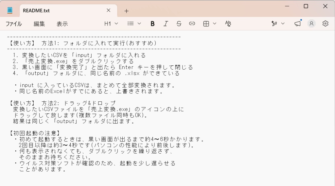Click line '・ウイルス対策ソフトが確認のため、起動を少し遅らせる'
Screen dimensions: 335x186
pyautogui.click(x=95, y=163)
